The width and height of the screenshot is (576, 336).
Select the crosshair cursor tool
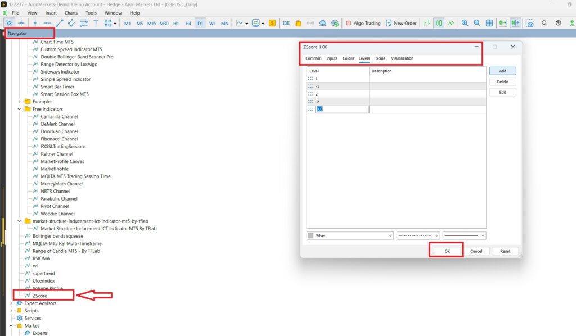21,23
